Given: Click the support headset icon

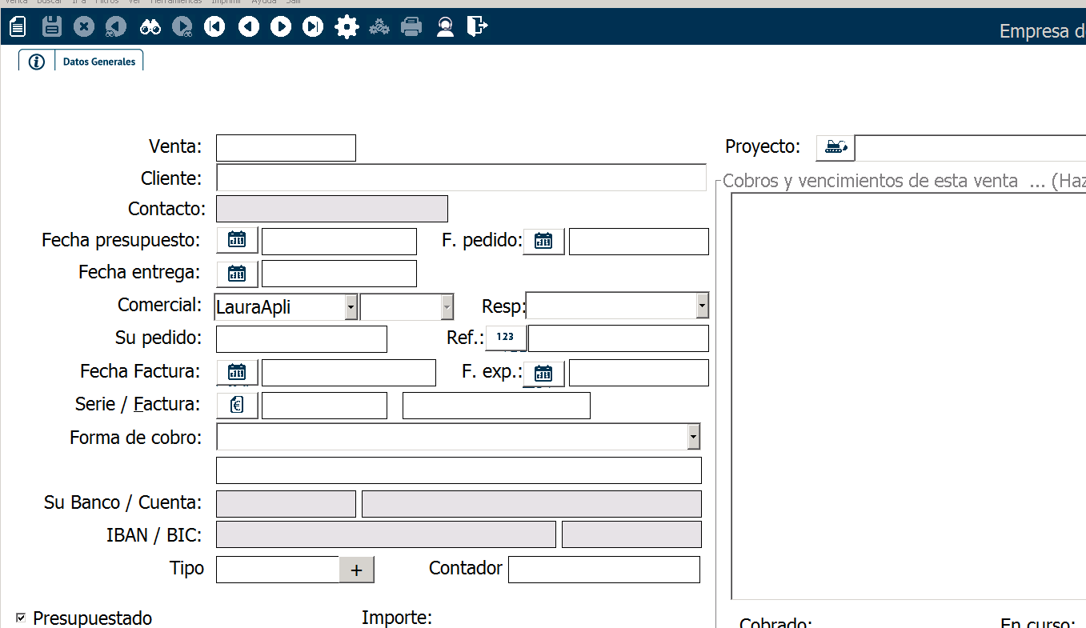Looking at the screenshot, I should pos(446,27).
